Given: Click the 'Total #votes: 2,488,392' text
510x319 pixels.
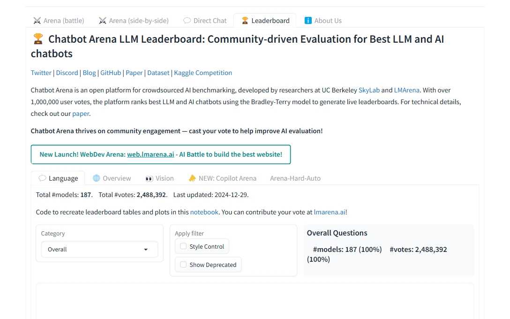Looking at the screenshot, I should [132, 195].
